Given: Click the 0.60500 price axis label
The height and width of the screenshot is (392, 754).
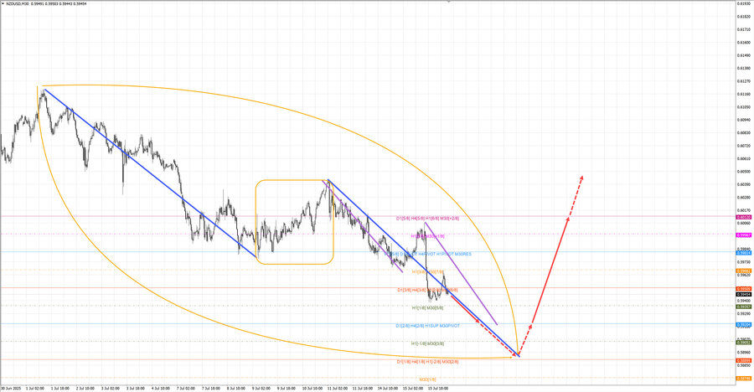Looking at the screenshot, I should click(x=743, y=171).
